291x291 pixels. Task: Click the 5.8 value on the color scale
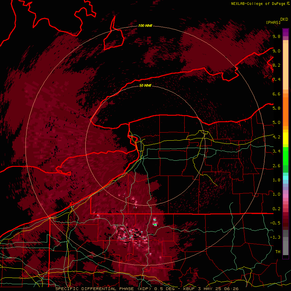276,108
